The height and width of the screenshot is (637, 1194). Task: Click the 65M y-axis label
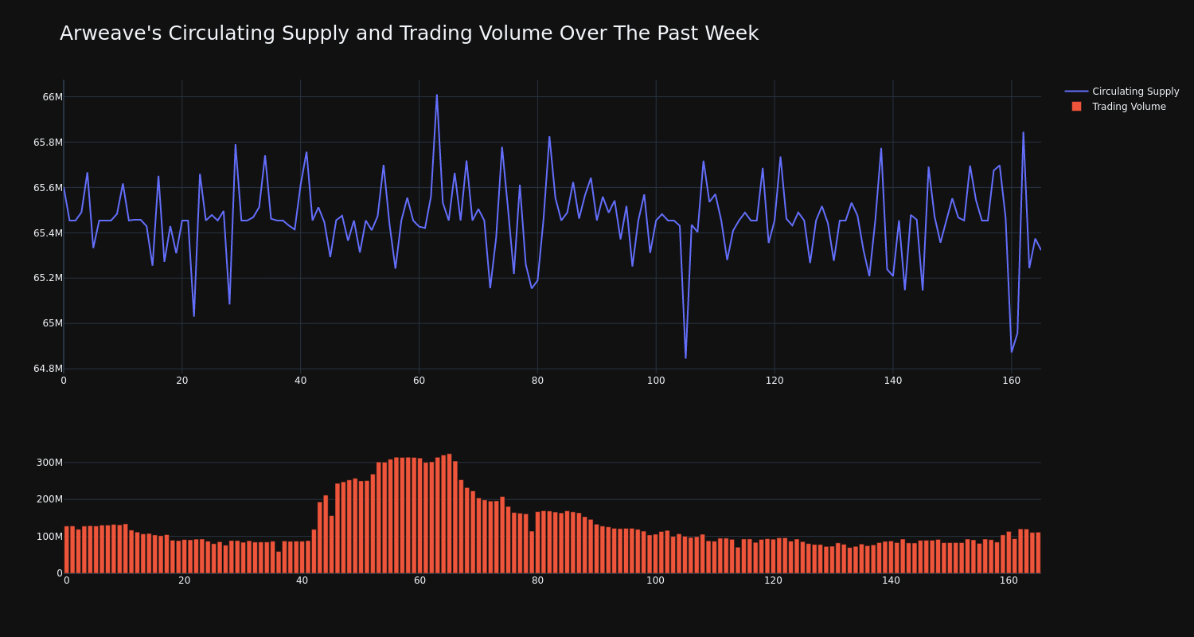(x=53, y=323)
